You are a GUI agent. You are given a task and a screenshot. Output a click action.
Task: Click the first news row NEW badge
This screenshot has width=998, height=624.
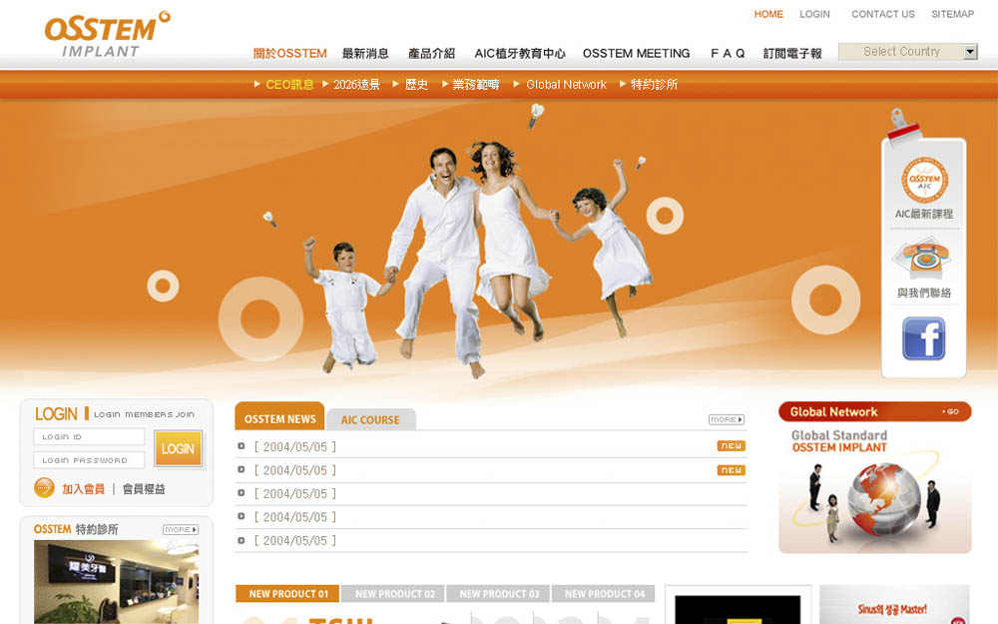pyautogui.click(x=731, y=446)
